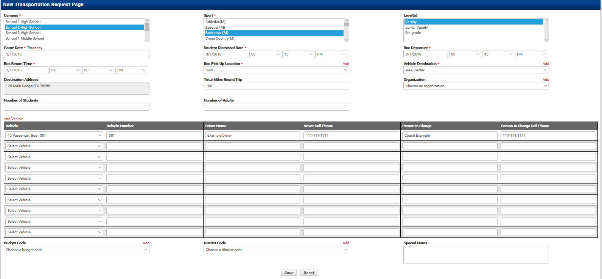The image size is (602, 279).
Task: Click the Destination Address field
Action: point(76,88)
